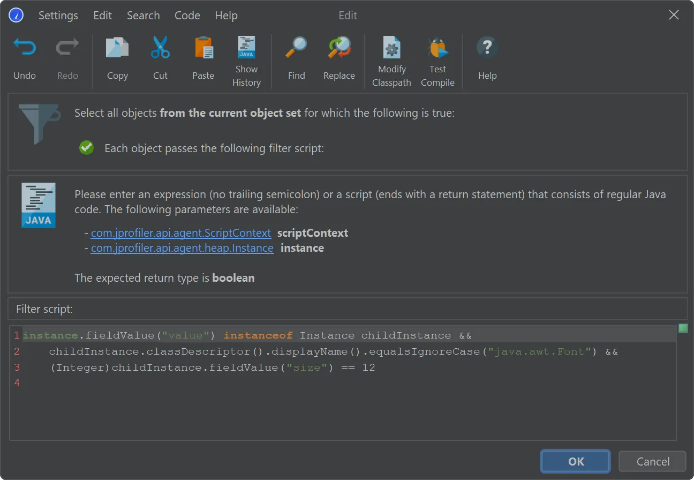Click "Each object passes the following filter script" text
The image size is (694, 480).
[214, 148]
